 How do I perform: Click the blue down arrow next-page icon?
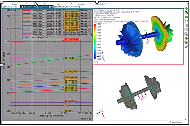(x=27, y=37)
